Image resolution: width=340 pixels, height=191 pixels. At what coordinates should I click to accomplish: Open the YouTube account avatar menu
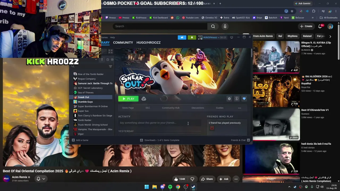[x=330, y=26]
